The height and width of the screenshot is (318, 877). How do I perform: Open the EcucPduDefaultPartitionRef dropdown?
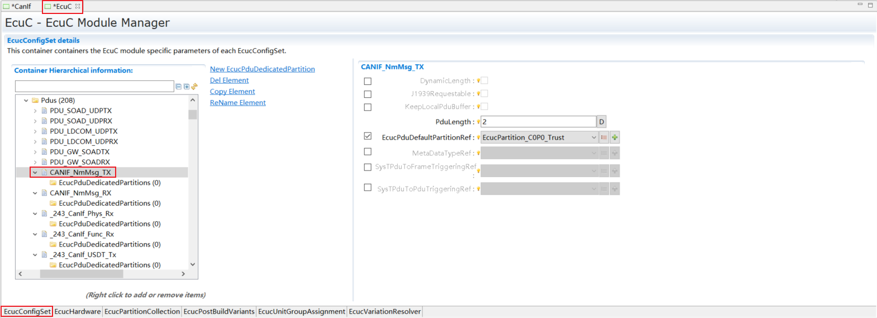pyautogui.click(x=593, y=137)
